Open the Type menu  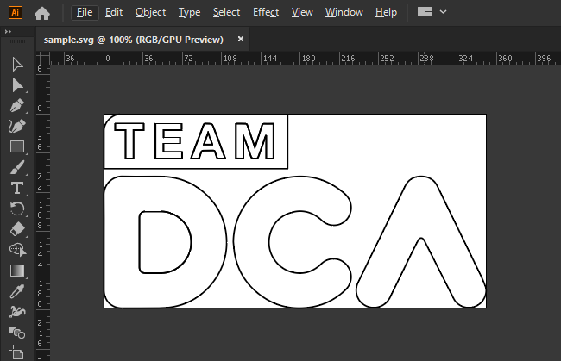[x=189, y=13]
